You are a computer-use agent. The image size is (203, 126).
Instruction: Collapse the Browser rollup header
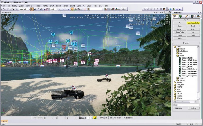click(x=186, y=43)
